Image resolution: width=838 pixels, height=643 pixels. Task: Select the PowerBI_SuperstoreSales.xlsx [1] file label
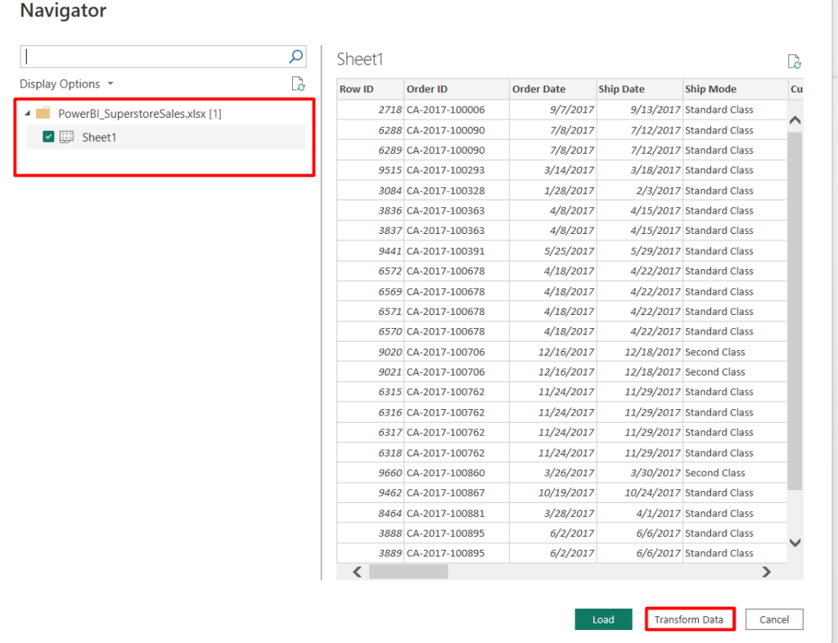pyautogui.click(x=139, y=114)
